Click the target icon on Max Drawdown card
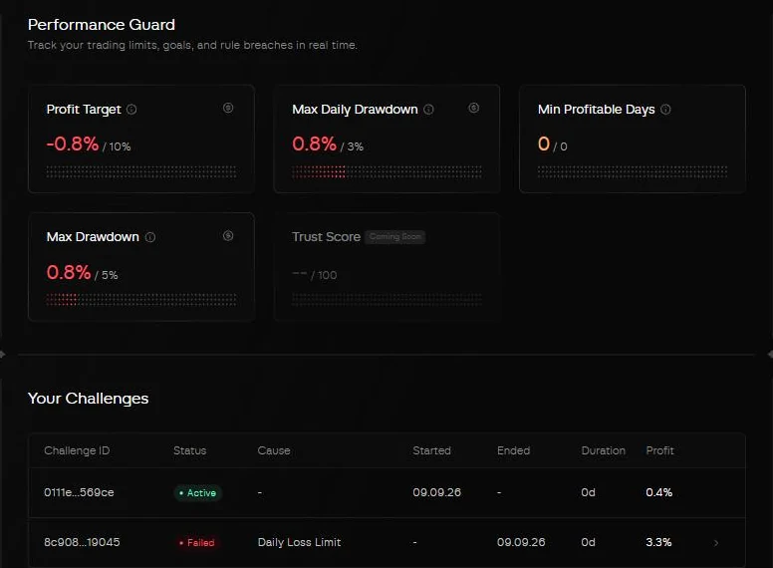This screenshot has width=773, height=568. pos(228,236)
